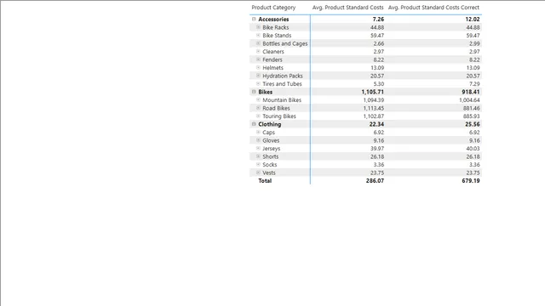
Task: Sort by Product Category column header
Action: click(x=273, y=8)
